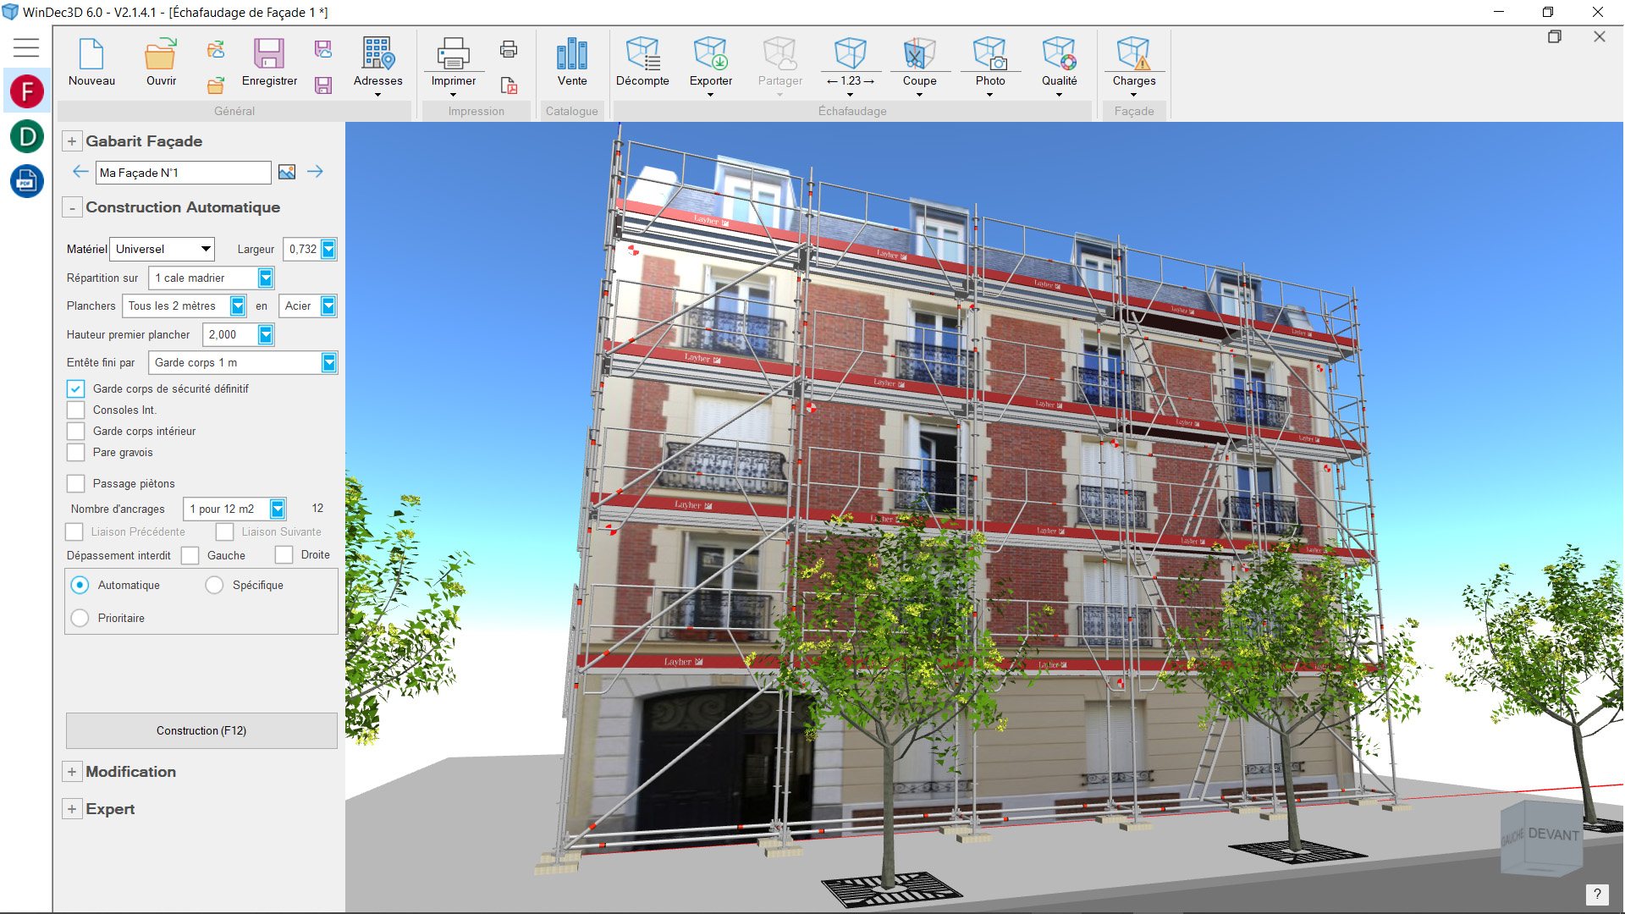The width and height of the screenshot is (1625, 914).
Task: Open the Adresses icon
Action: 377,54
